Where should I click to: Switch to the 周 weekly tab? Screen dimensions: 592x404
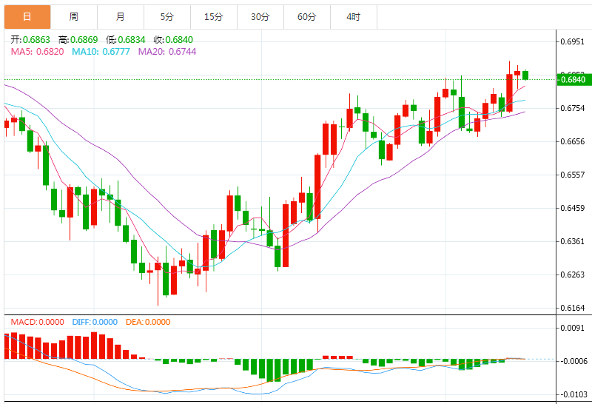pyautogui.click(x=73, y=16)
